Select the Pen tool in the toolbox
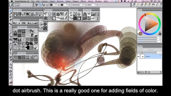Viewport: 171px width, 96px height. click(x=11, y=44)
